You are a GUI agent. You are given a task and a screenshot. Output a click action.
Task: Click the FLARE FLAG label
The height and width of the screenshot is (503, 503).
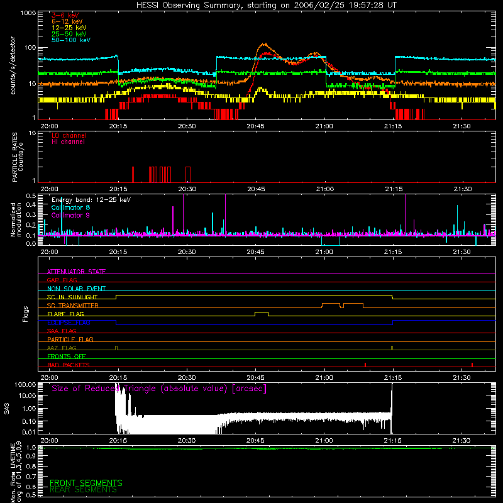65,314
